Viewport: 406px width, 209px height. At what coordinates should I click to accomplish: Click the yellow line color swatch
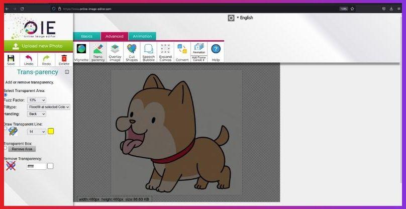[51, 132]
